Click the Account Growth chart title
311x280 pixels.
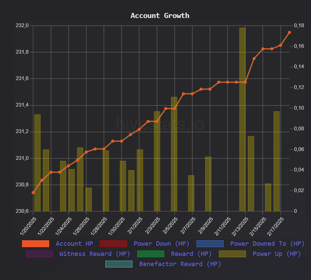point(160,16)
